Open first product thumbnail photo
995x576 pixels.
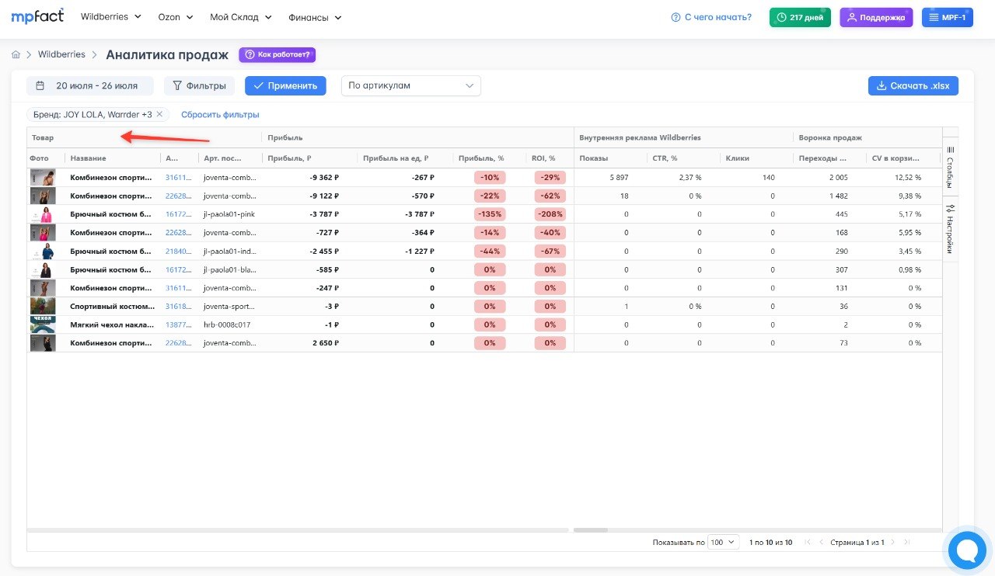coord(43,177)
